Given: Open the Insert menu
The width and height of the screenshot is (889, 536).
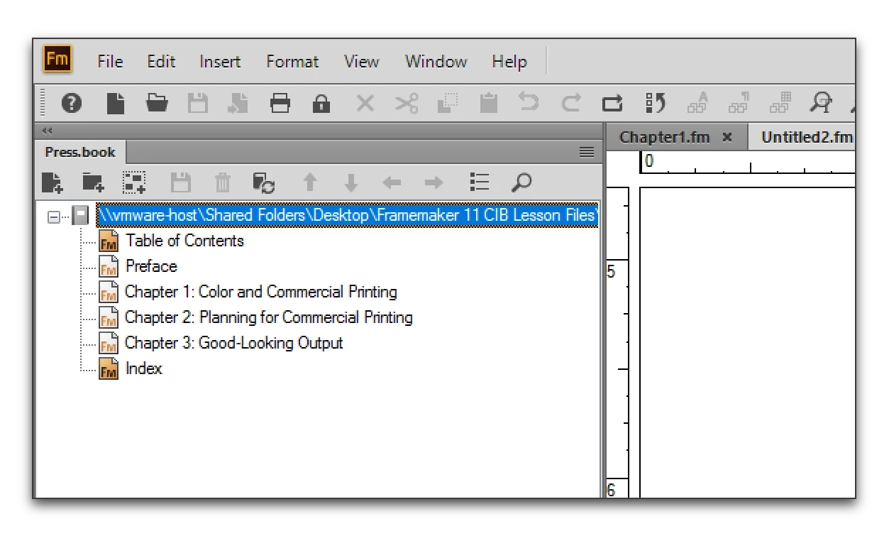Looking at the screenshot, I should pos(220,61).
